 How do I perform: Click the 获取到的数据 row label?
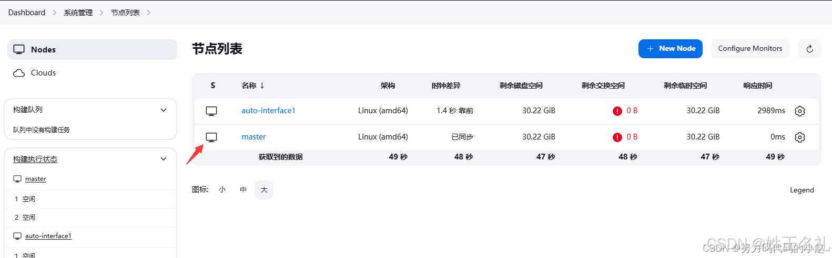[x=280, y=157]
